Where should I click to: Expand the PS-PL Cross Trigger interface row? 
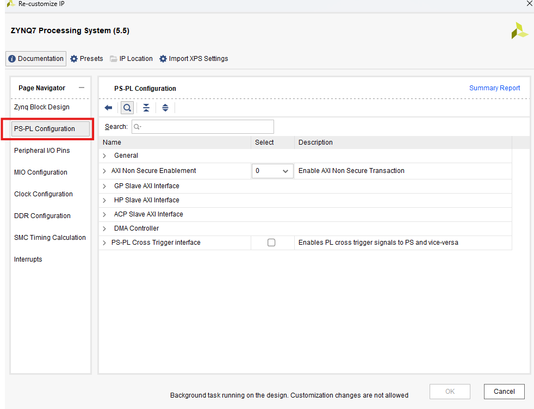click(104, 243)
